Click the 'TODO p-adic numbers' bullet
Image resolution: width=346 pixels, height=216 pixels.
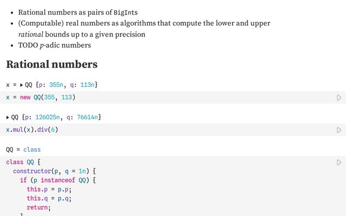click(55, 45)
